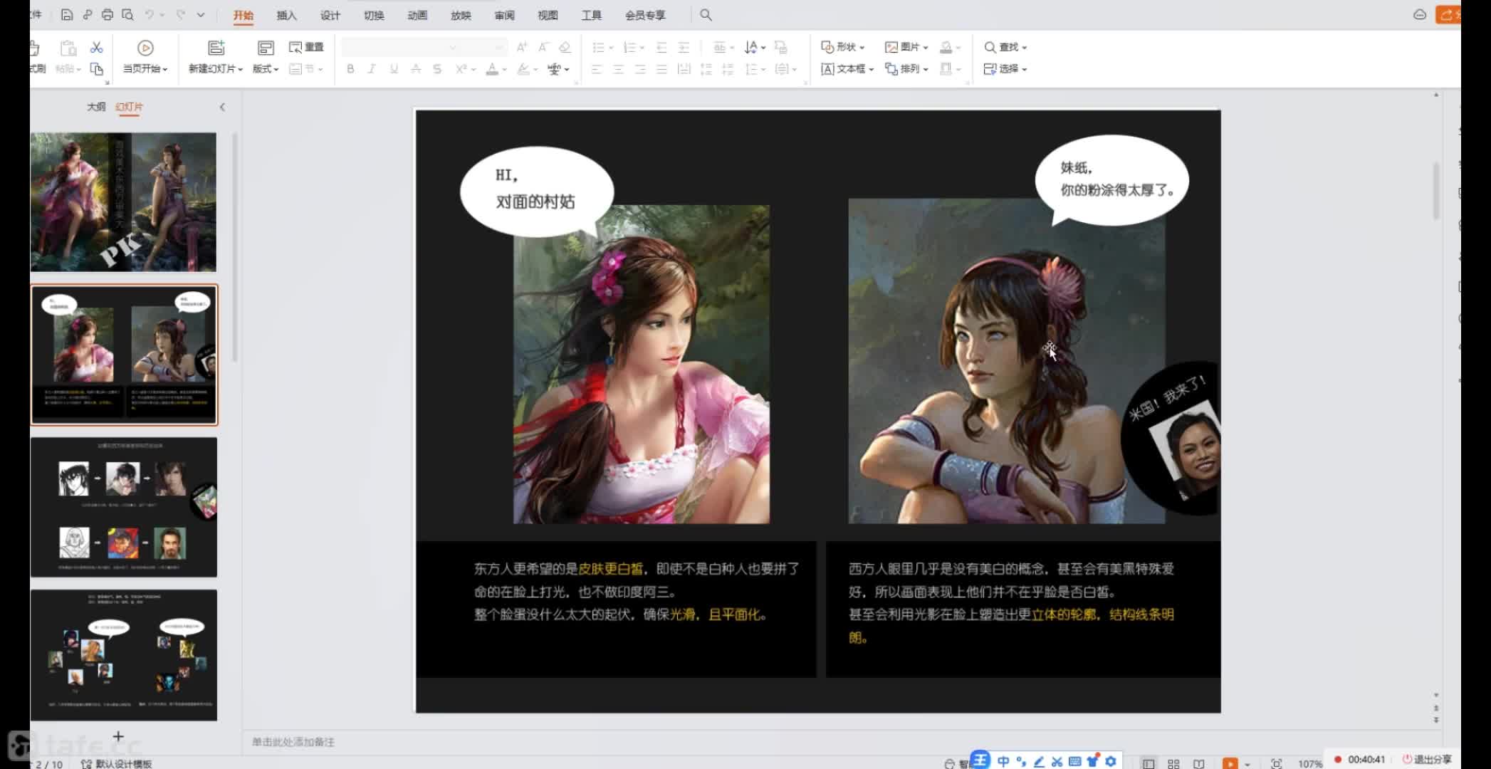This screenshot has height=769, width=1491.
Task: Switch to normal view icon
Action: (x=1149, y=763)
